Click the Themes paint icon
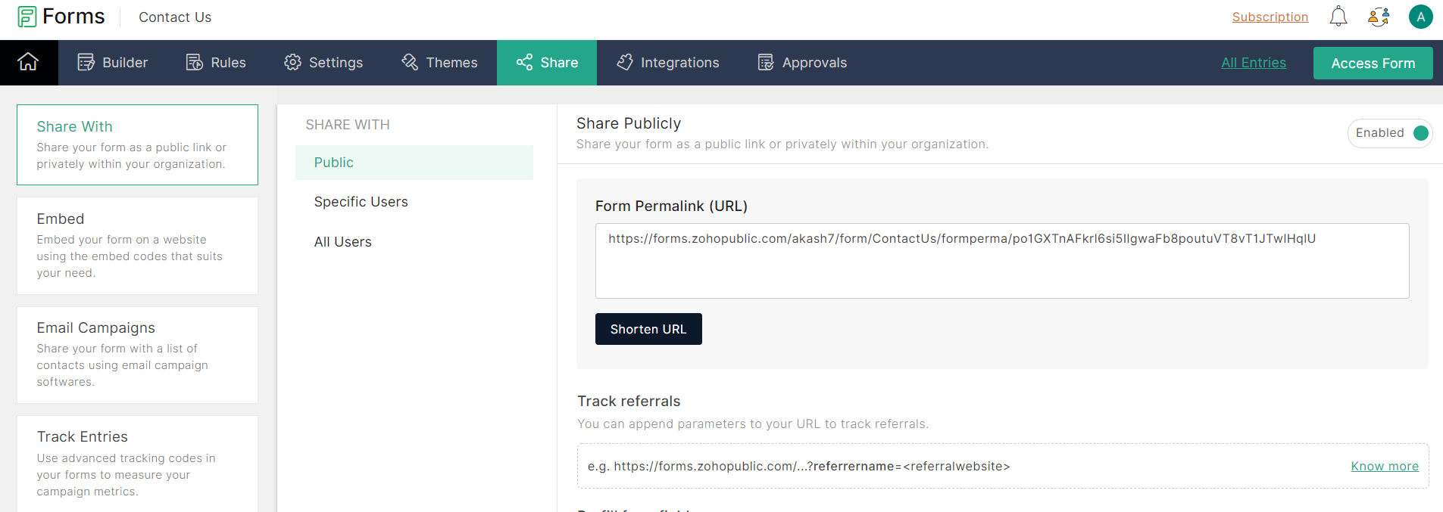The height and width of the screenshot is (512, 1443). [410, 62]
